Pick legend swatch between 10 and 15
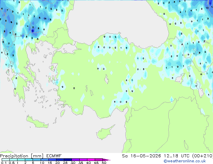 coord(44,160)
